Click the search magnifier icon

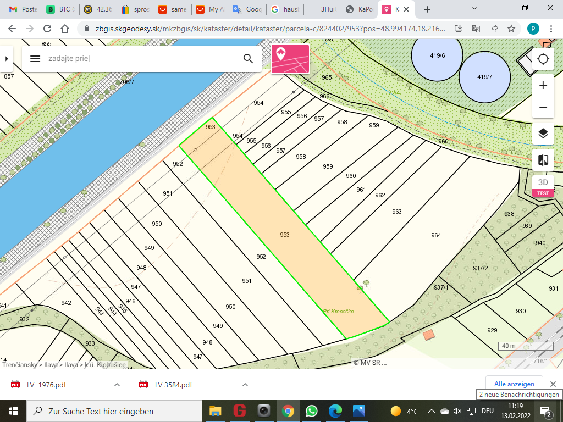pos(248,59)
